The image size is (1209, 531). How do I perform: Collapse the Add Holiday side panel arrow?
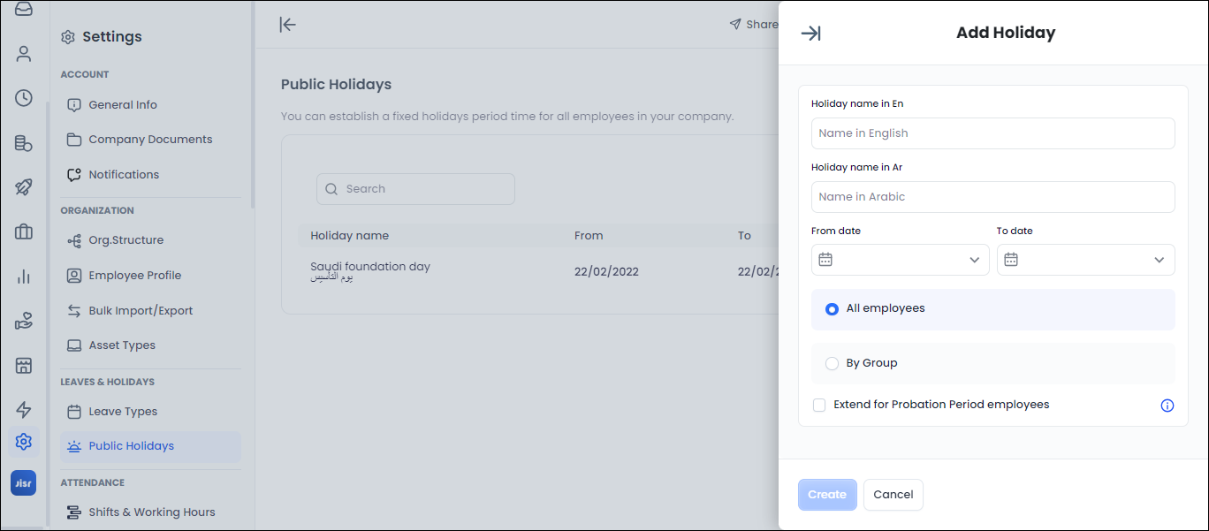pyautogui.click(x=810, y=34)
